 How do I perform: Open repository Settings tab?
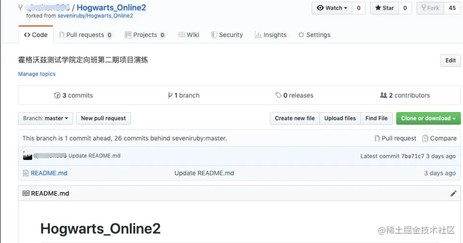click(x=314, y=35)
